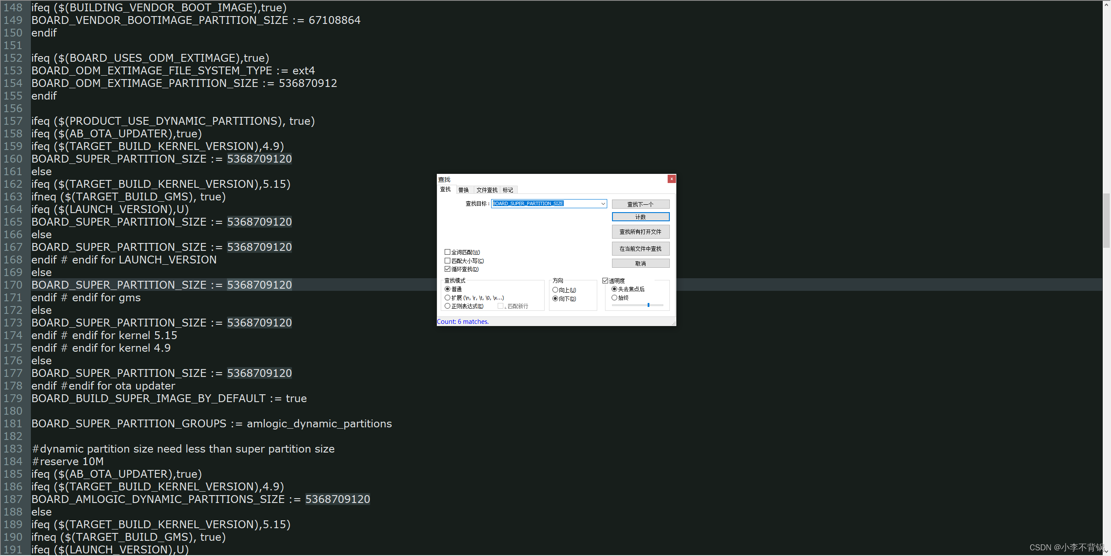Click the dynamic partition size comment line 183
The width and height of the screenshot is (1111, 556).
[x=183, y=449]
